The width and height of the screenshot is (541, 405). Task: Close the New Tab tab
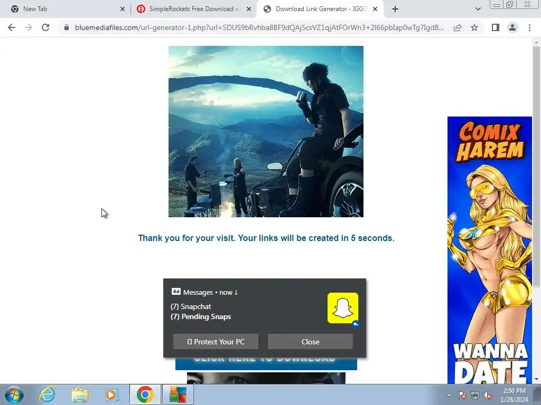point(123,9)
